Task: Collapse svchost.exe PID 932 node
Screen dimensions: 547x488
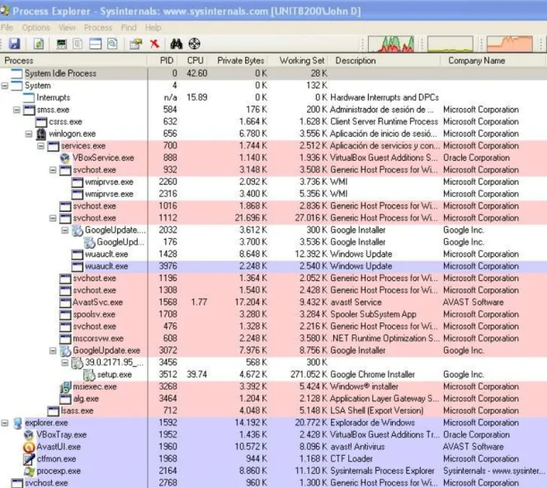Action: pyautogui.click(x=53, y=170)
